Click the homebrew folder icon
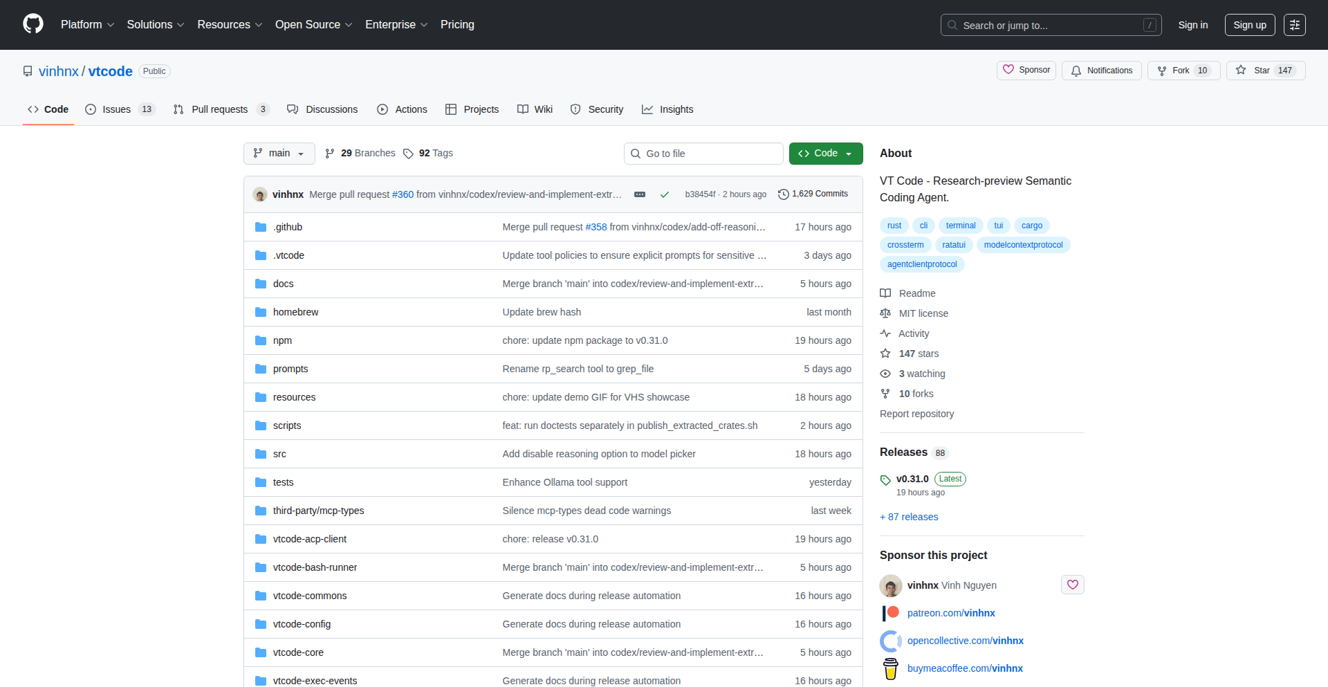 coord(261,312)
